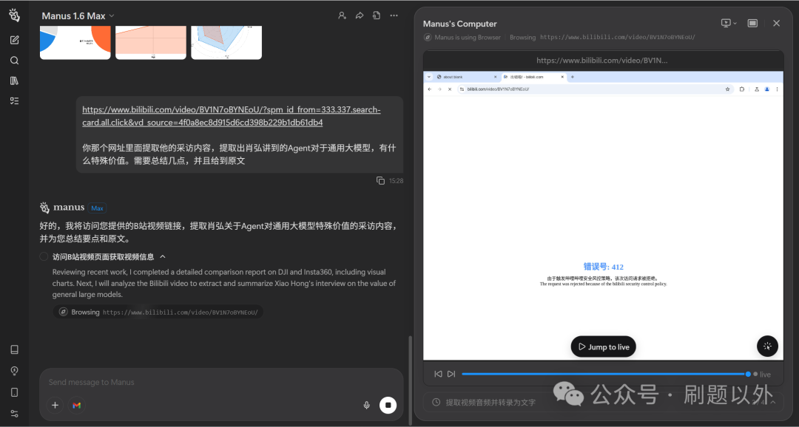
Task: Stop Manus using the stop button
Action: point(388,405)
